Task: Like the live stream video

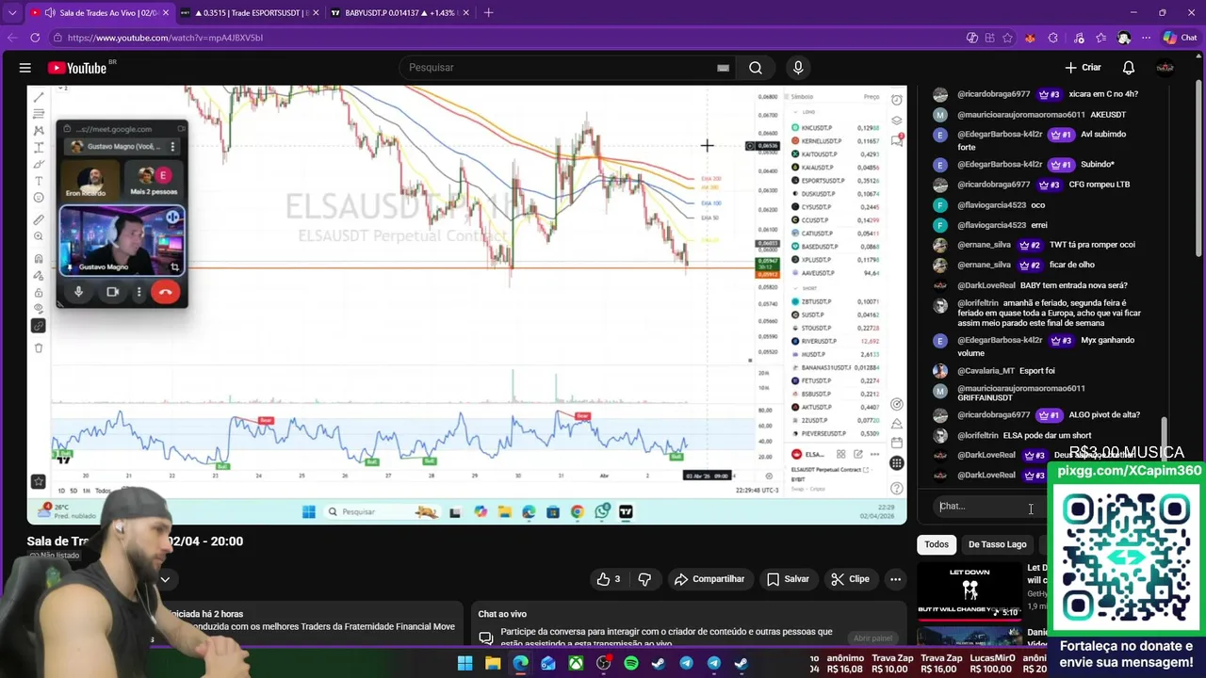Action: pos(608,579)
